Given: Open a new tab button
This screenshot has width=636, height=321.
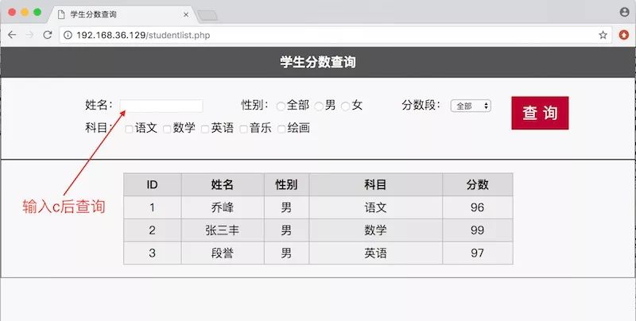Looking at the screenshot, I should click(207, 16).
